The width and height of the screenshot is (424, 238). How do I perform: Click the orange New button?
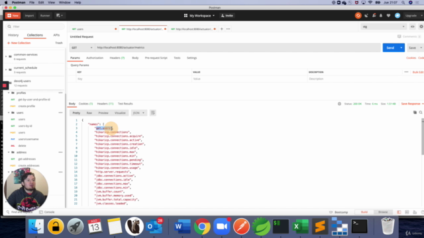click(13, 16)
